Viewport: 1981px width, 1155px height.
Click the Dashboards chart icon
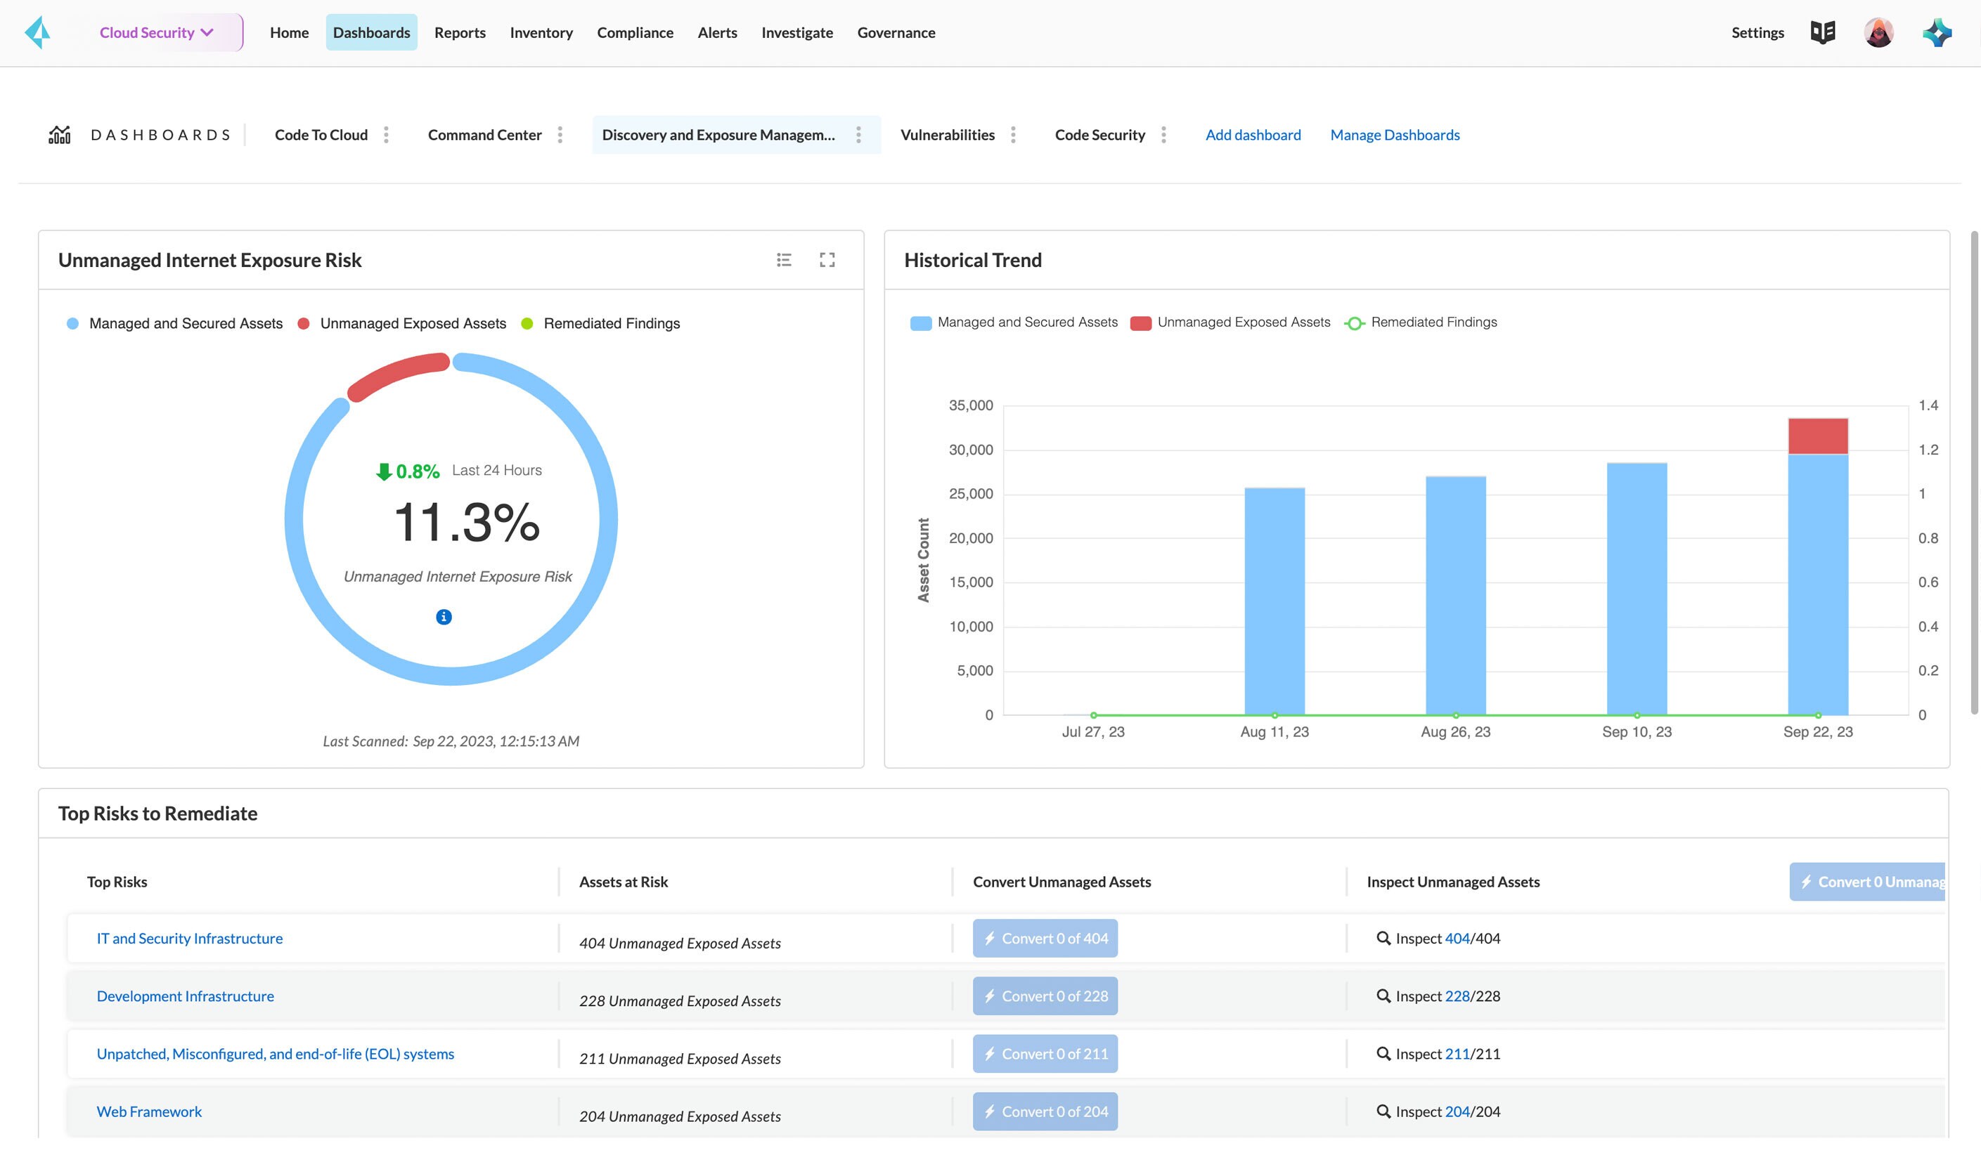click(x=60, y=135)
